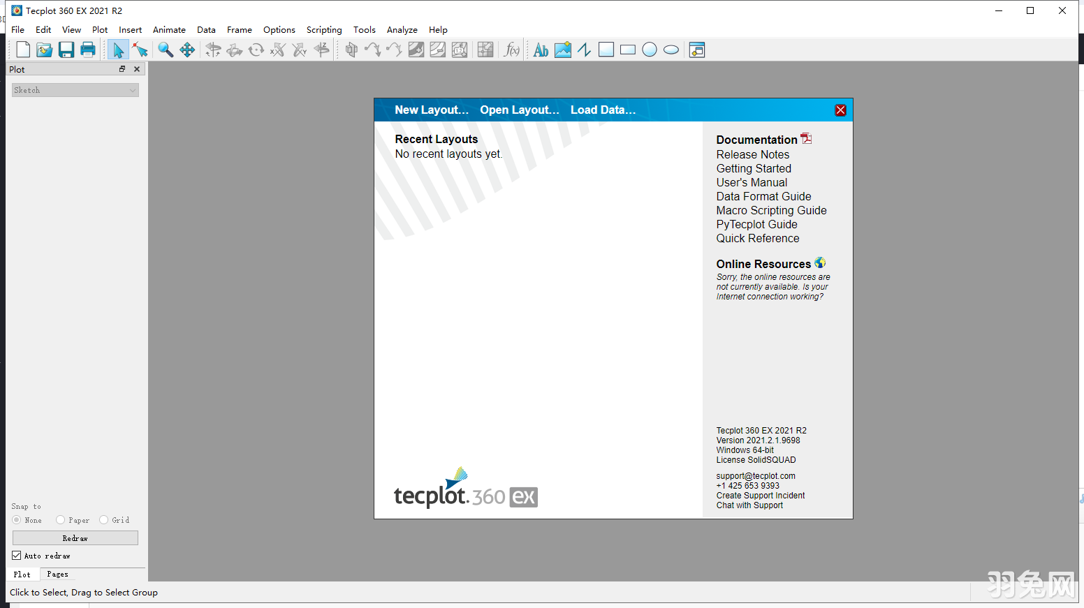Activate the Adjustor pointer tool

(140, 50)
